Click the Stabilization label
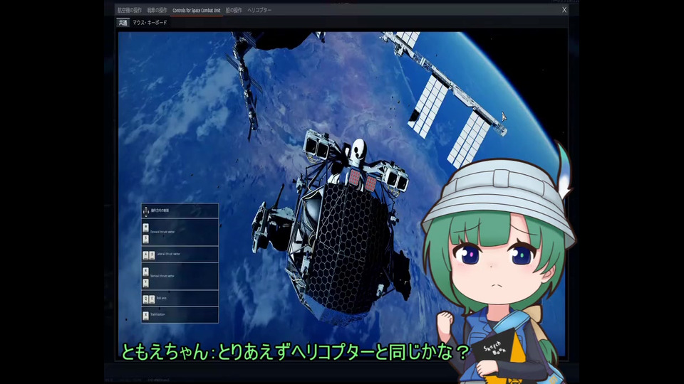The height and width of the screenshot is (384, 684). (157, 314)
